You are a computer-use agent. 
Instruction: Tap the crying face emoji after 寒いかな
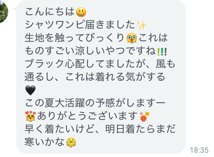(71, 142)
